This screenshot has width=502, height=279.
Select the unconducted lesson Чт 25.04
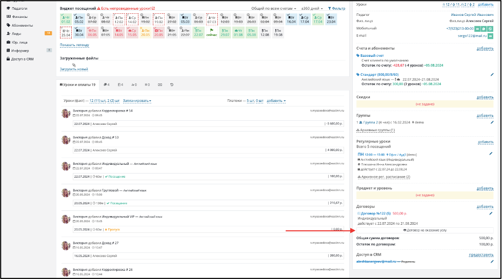[66, 33]
